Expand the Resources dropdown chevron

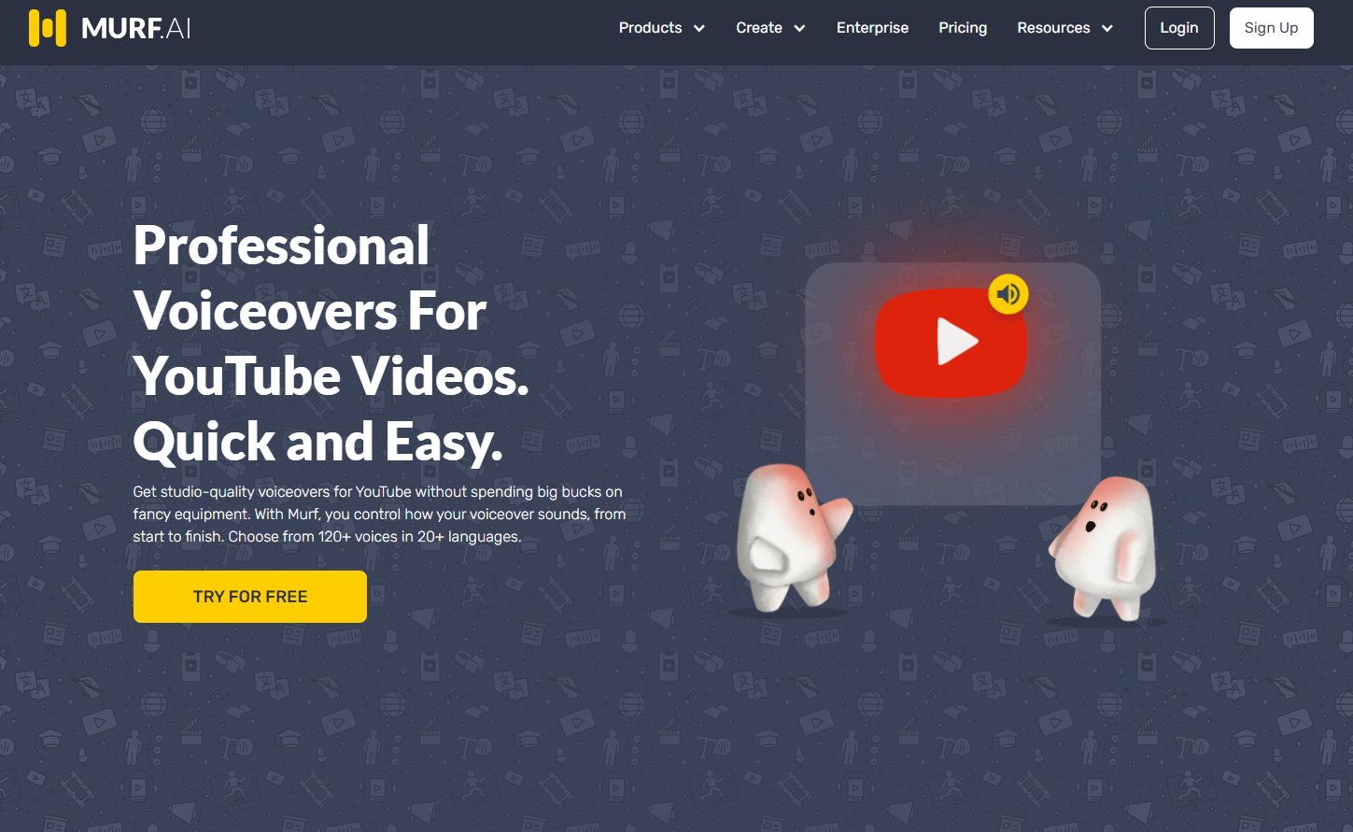tap(1107, 28)
